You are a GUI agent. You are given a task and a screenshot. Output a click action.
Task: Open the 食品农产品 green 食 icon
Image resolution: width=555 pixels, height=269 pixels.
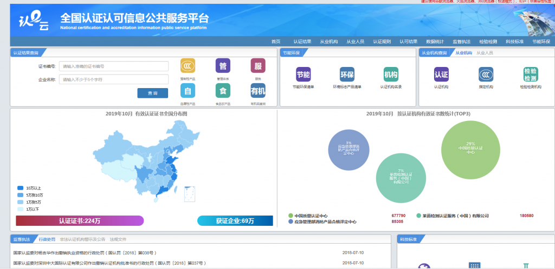click(x=223, y=91)
